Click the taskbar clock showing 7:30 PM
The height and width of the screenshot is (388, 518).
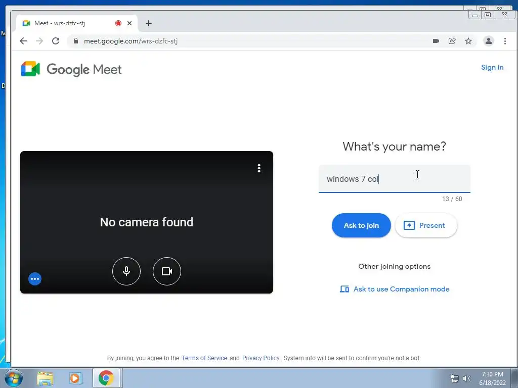492,378
